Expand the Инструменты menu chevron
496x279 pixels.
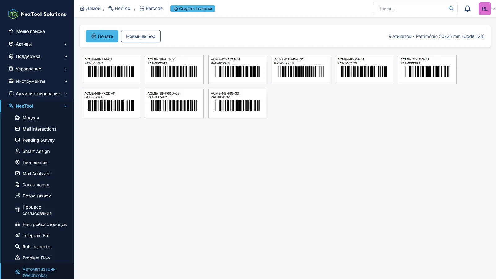tap(66, 82)
